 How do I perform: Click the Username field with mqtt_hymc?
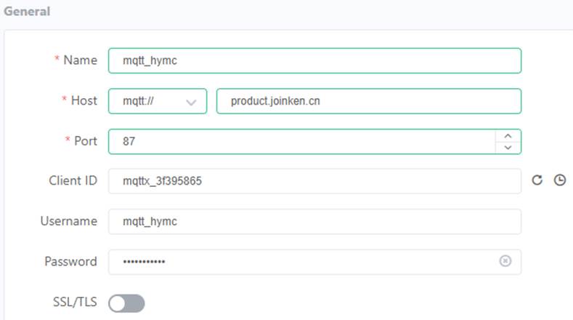(x=314, y=222)
